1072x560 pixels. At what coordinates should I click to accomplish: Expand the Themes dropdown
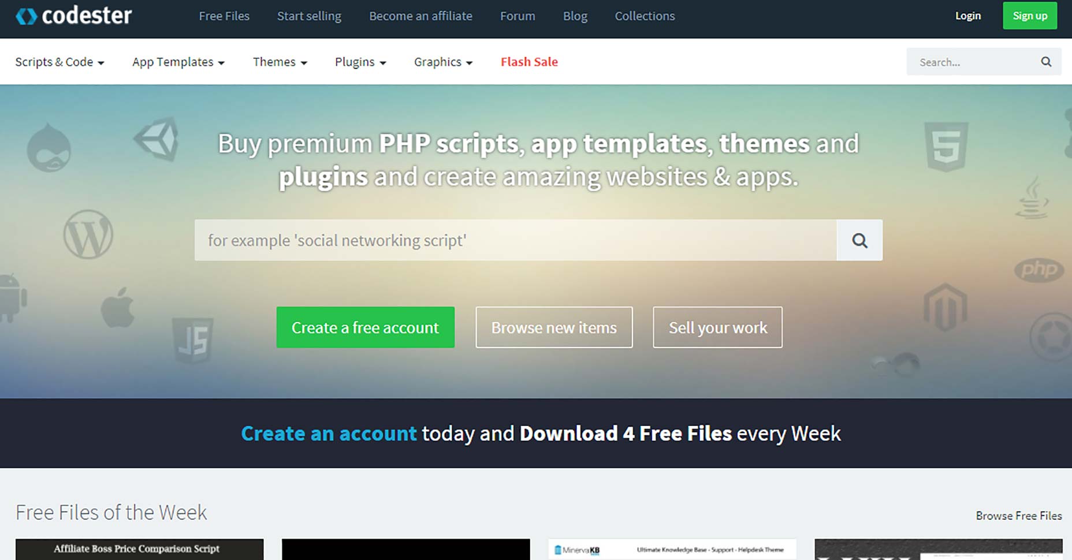tap(280, 62)
